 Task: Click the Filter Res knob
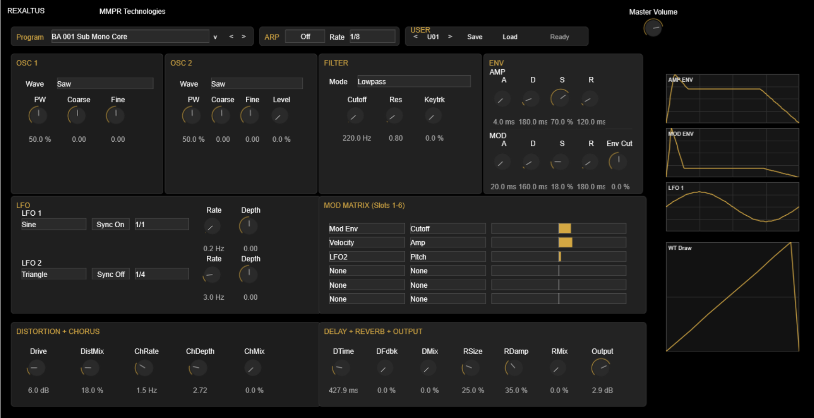click(394, 116)
